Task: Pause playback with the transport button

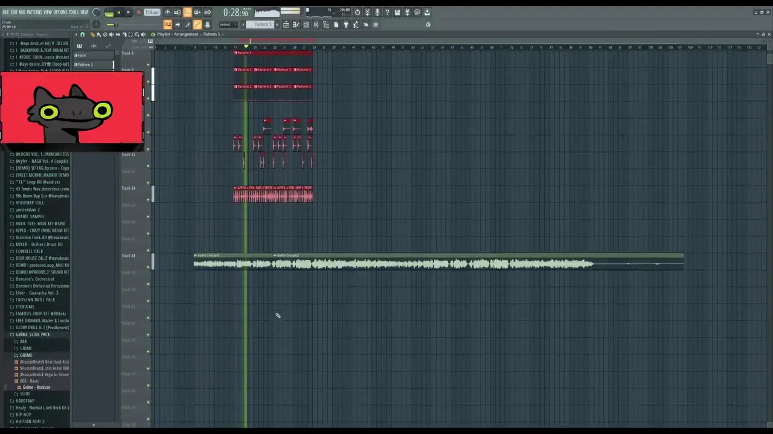Action: (119, 12)
